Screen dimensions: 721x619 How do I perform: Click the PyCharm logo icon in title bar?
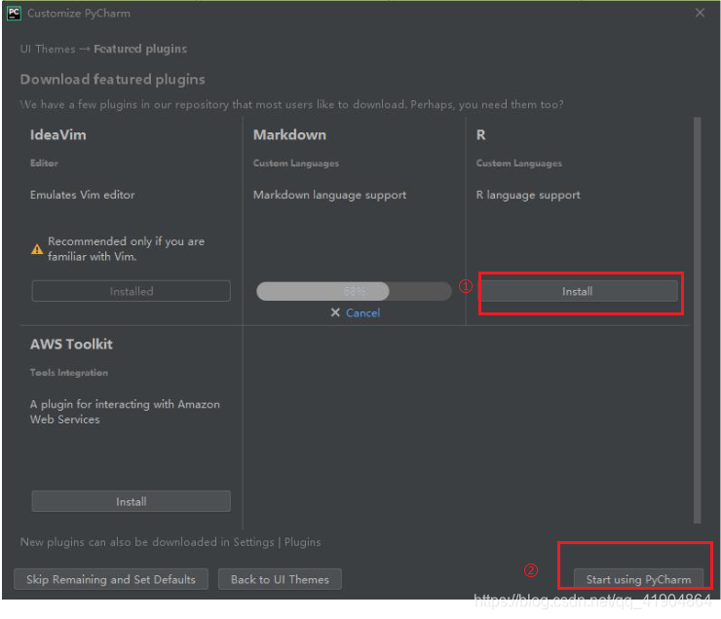point(14,14)
